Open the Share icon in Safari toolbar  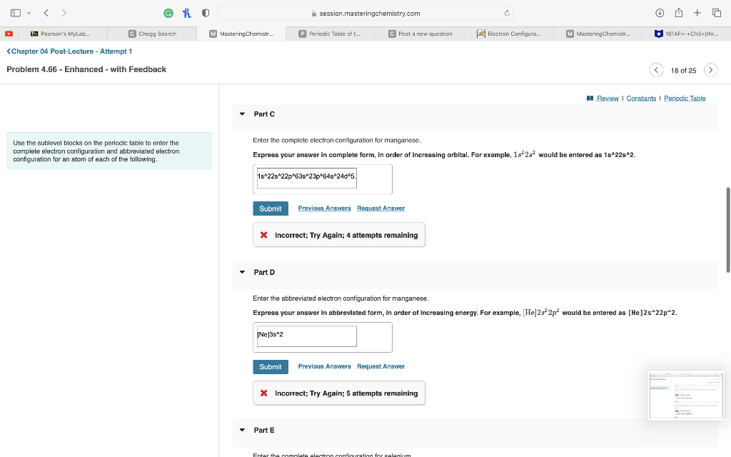point(679,13)
